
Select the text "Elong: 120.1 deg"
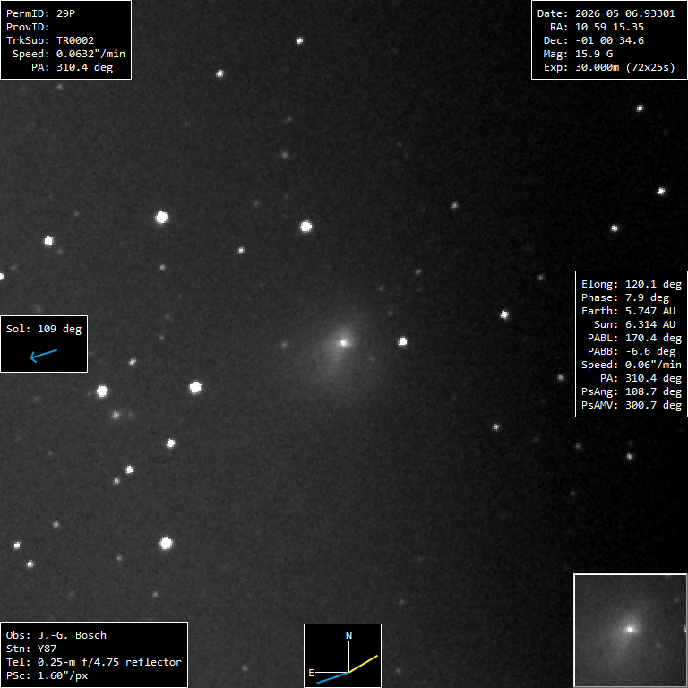632,284
